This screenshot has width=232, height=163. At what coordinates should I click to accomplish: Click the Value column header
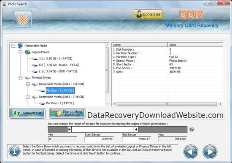(x=195, y=45)
